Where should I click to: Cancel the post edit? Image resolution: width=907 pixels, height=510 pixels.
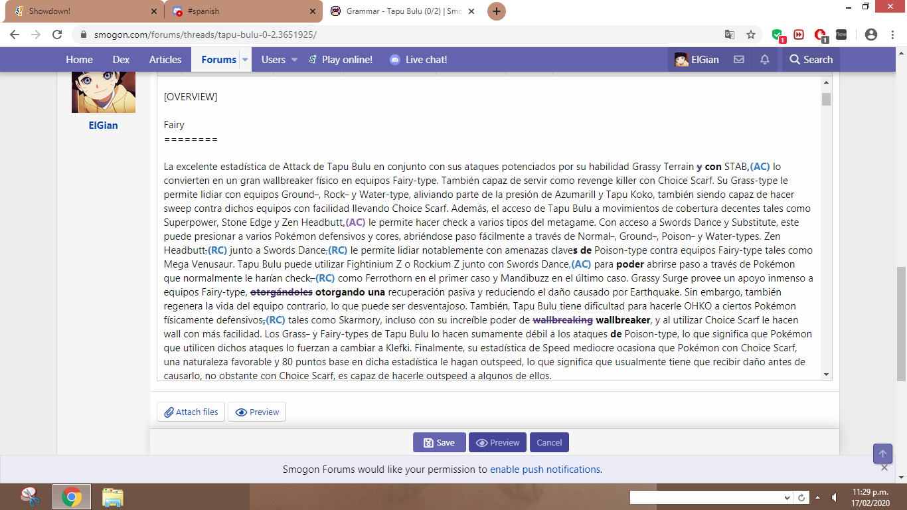[x=549, y=442]
